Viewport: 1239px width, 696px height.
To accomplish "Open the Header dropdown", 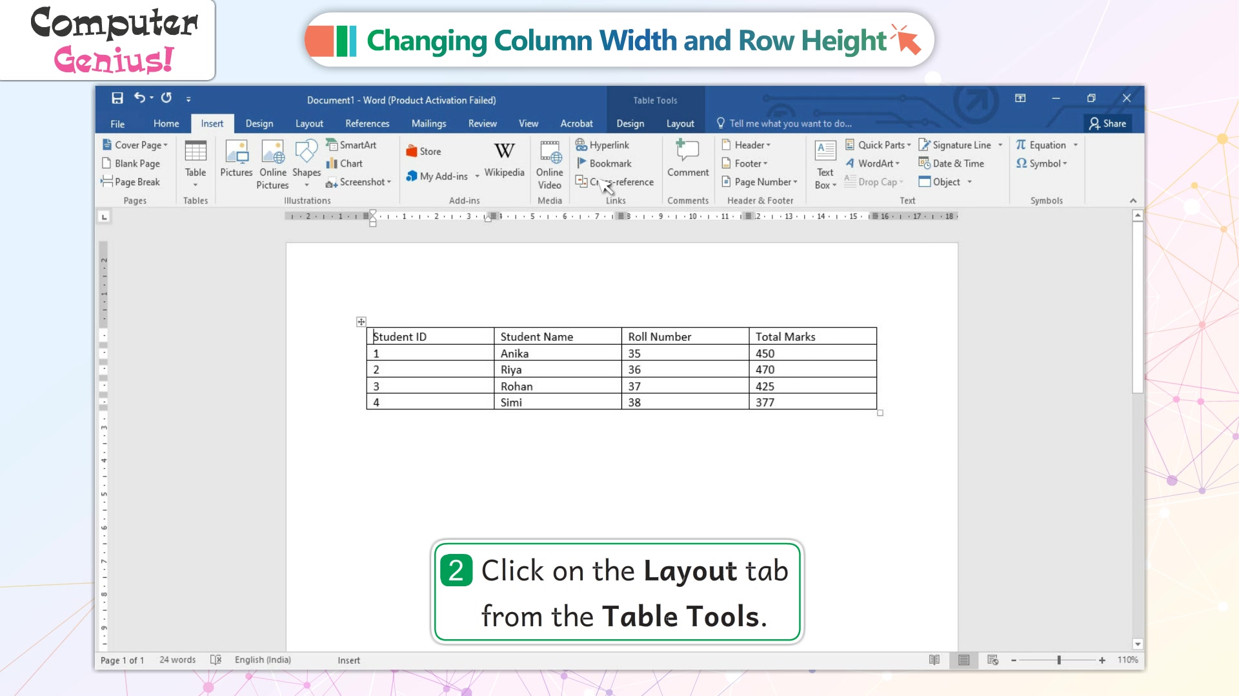I will [x=747, y=145].
